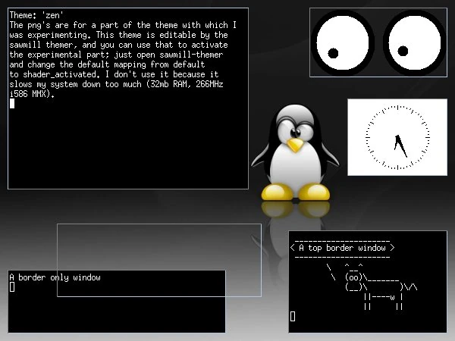Click the Tux penguin wallpaper figure
Image resolution: width=455 pixels, height=341 pixels.
pos(295,153)
